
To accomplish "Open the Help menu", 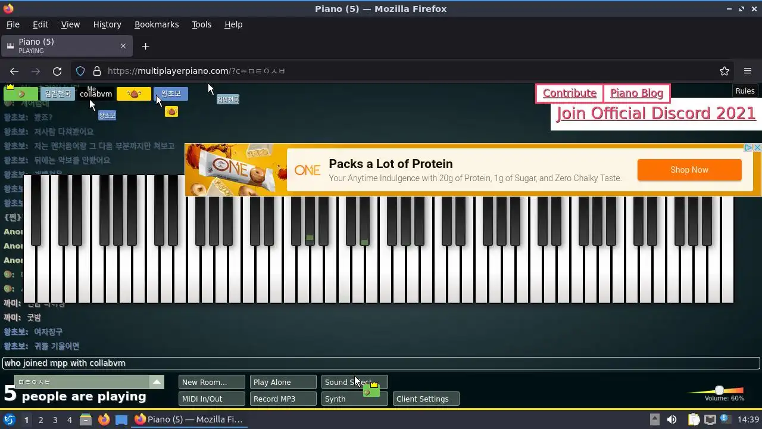I will click(233, 24).
